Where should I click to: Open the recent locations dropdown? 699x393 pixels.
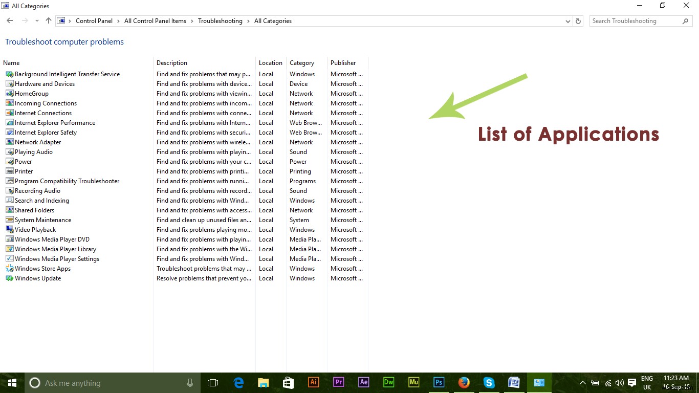coord(37,21)
